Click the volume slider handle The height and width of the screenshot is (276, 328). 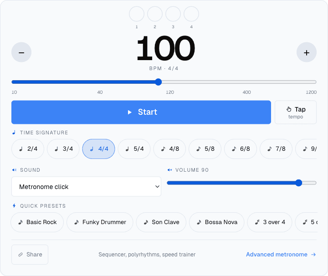(x=299, y=183)
